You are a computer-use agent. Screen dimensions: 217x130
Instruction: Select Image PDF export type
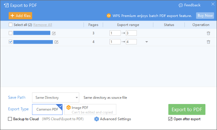[x=90, y=109]
